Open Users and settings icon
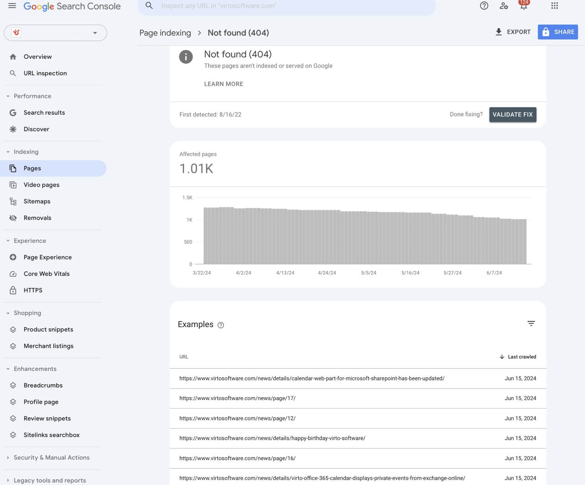The height and width of the screenshot is (485, 585). click(x=504, y=6)
